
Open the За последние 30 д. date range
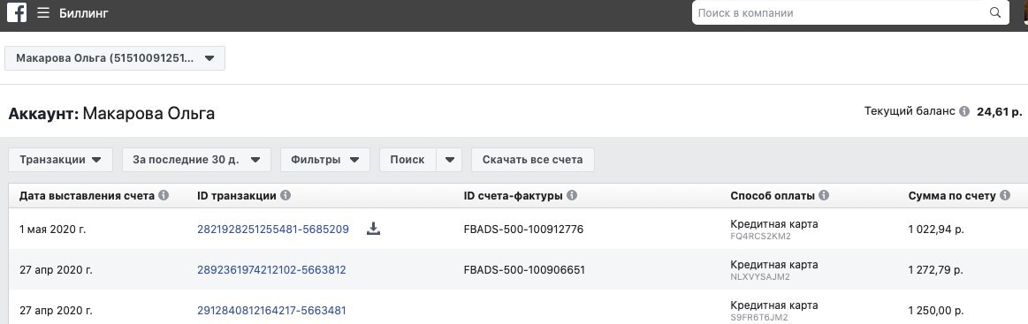[x=197, y=160]
